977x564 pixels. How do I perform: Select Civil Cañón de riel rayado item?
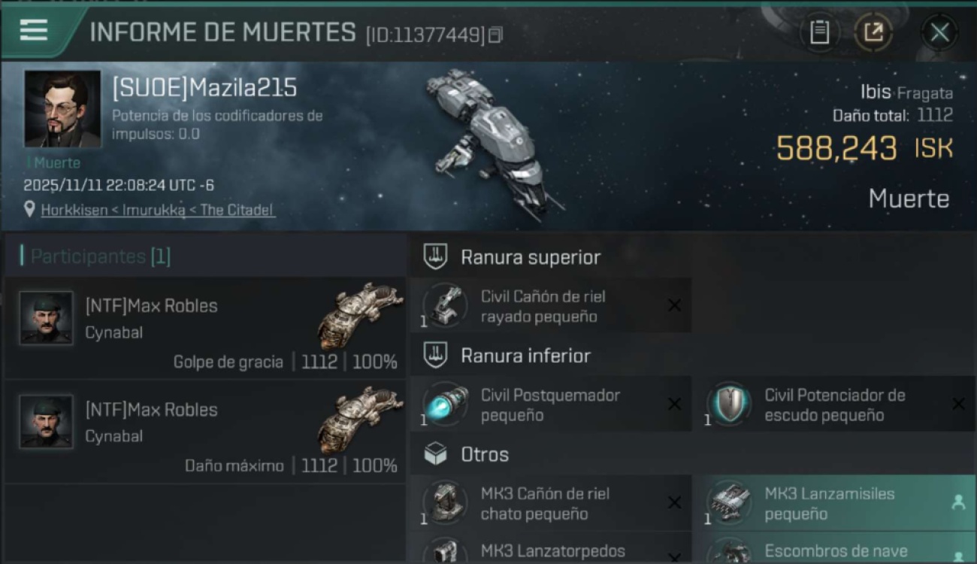tap(551, 306)
